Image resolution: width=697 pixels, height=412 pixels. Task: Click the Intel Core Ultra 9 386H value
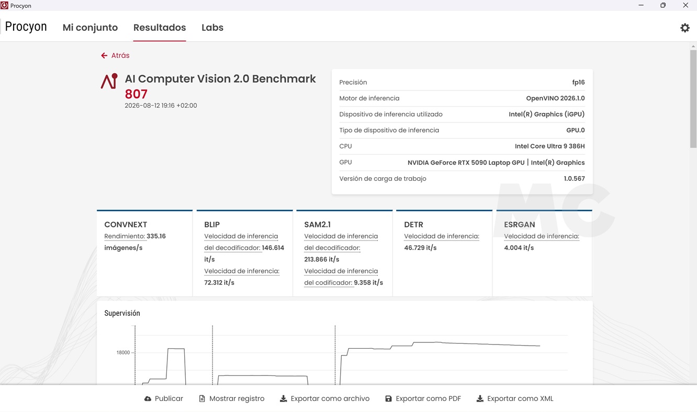coord(550,146)
